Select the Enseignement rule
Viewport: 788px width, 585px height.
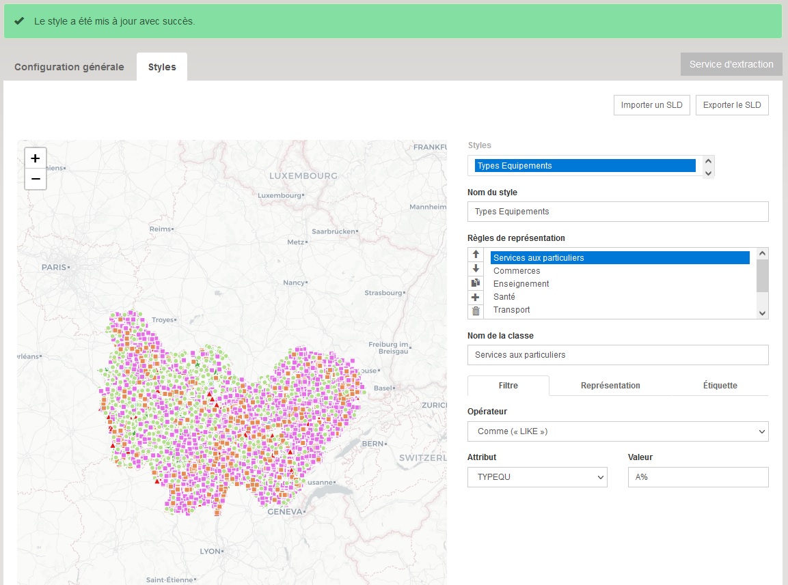[620, 284]
